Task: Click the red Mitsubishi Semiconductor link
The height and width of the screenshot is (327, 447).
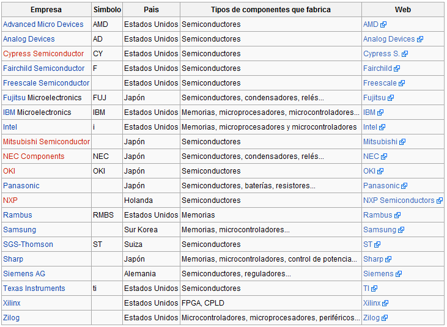Action: (46, 142)
